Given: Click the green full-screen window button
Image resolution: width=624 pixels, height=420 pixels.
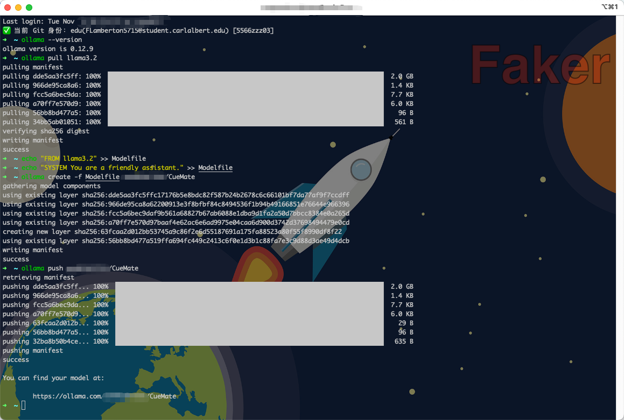Looking at the screenshot, I should (29, 8).
